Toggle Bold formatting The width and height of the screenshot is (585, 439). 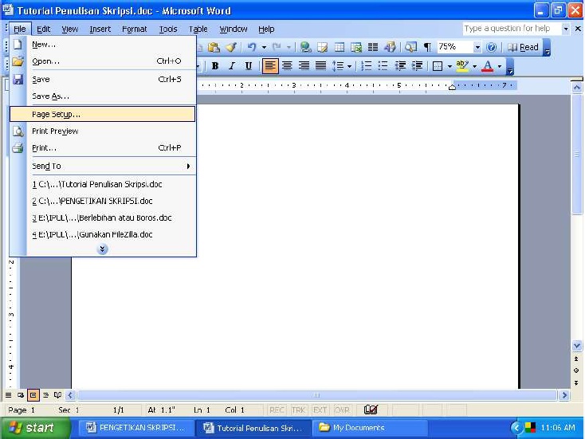click(x=215, y=66)
